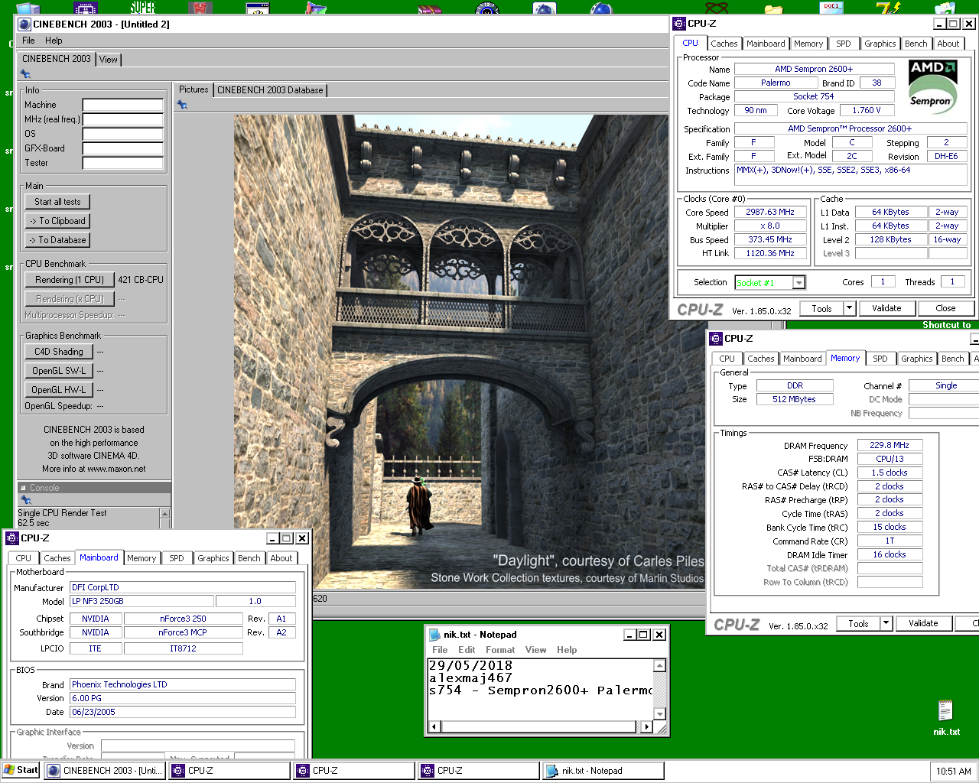Expand the Tools dropdown arrow in the Memory CPU-Z window
979x783 pixels.
(x=886, y=624)
